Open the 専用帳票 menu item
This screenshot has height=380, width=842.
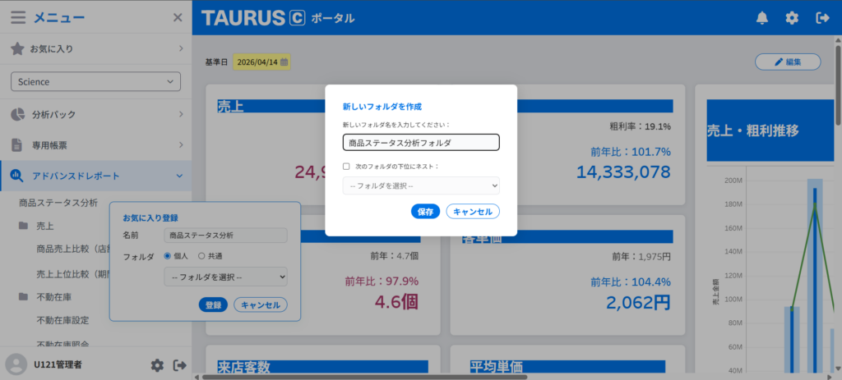(x=95, y=144)
